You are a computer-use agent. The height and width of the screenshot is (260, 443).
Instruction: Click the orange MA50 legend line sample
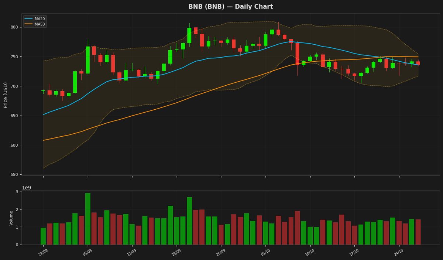pyautogui.click(x=29, y=24)
